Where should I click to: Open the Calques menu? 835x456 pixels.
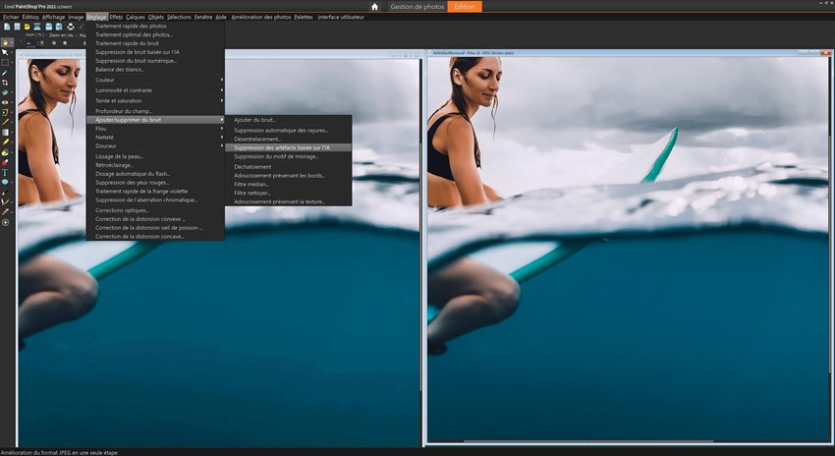point(135,17)
